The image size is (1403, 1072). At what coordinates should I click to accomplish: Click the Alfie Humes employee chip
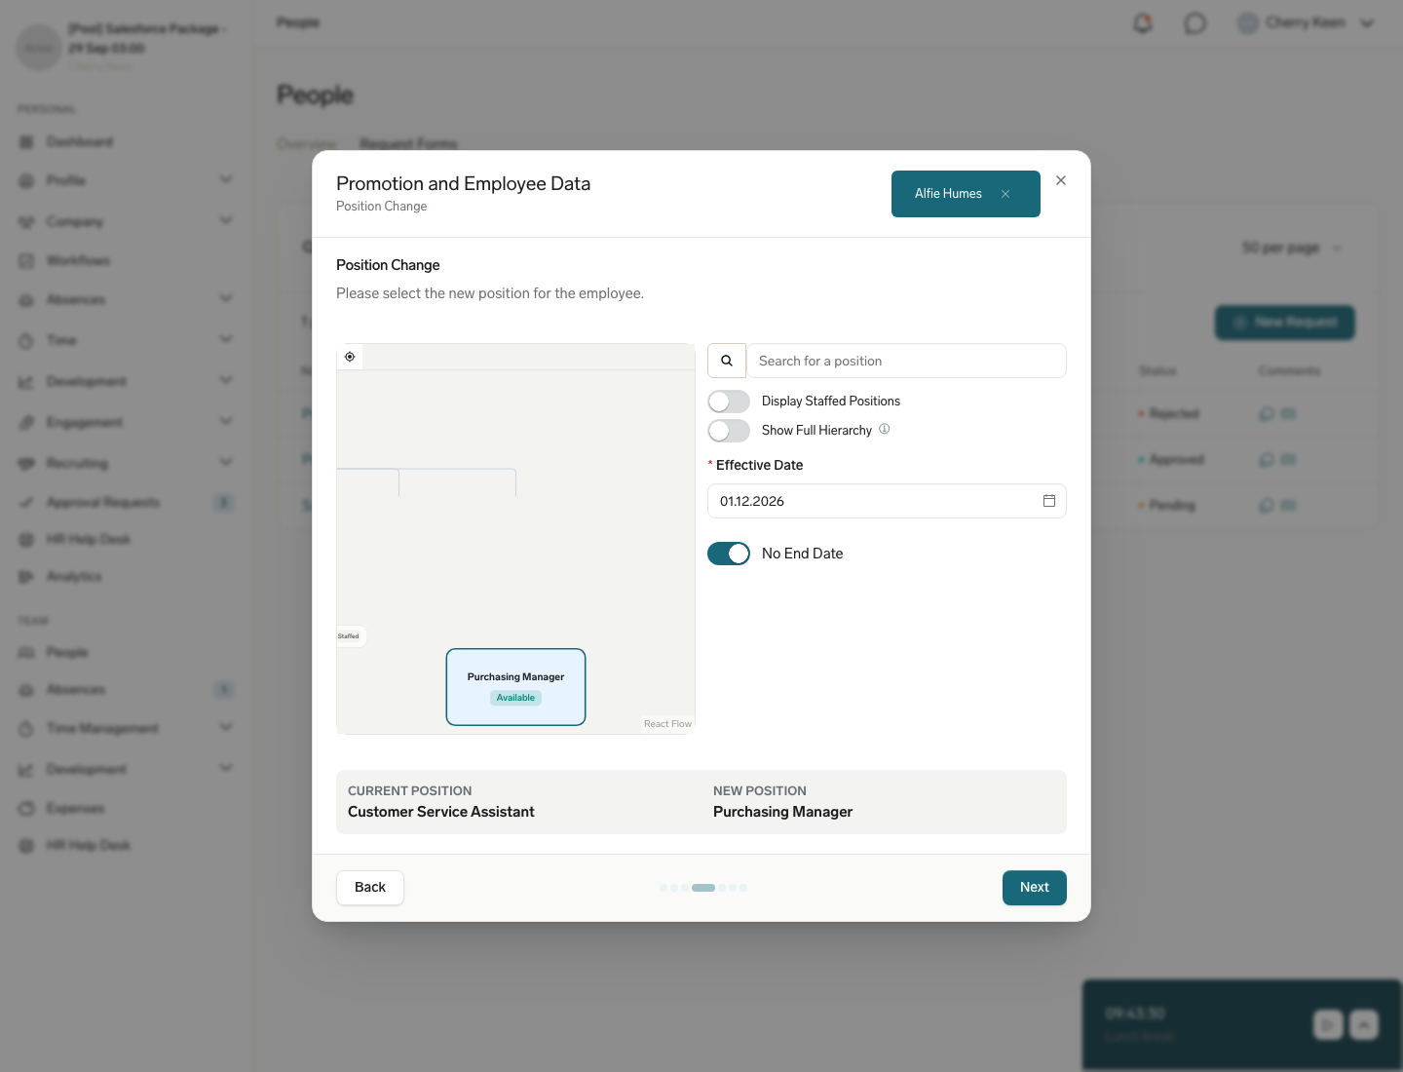966,194
